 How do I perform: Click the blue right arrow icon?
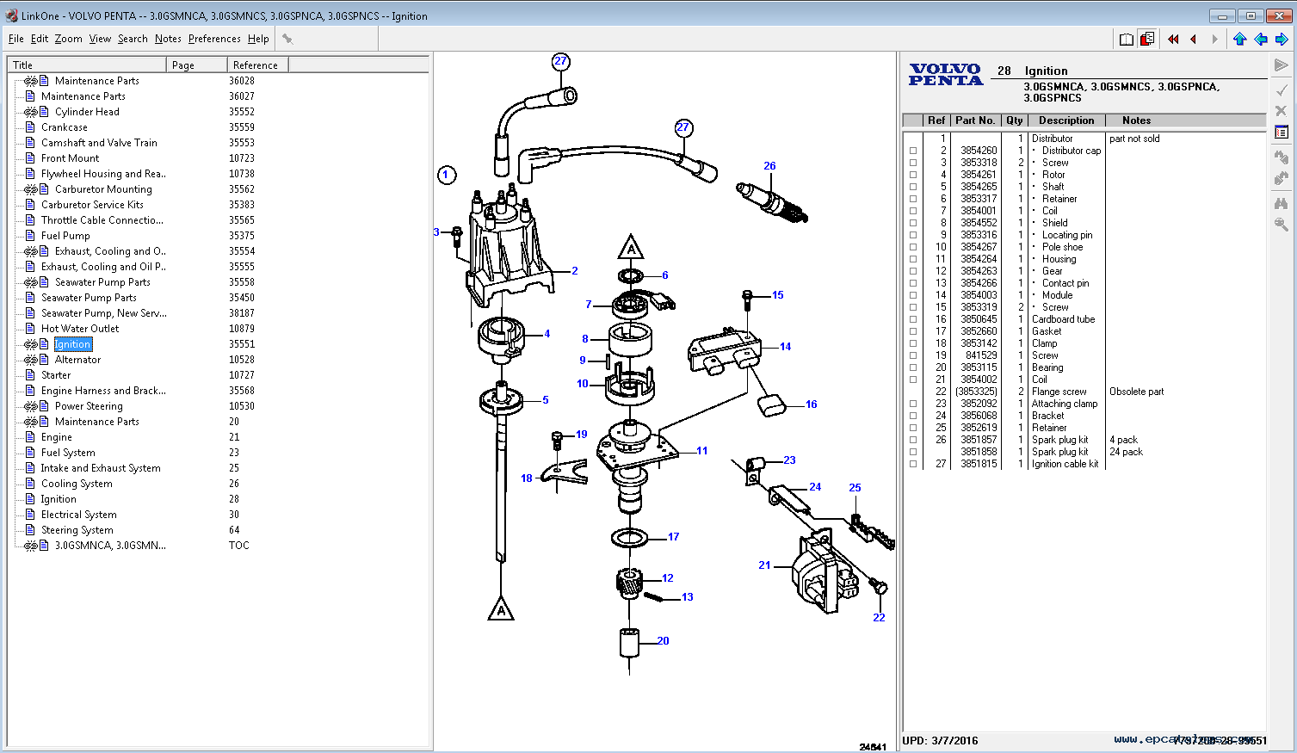(x=1282, y=39)
